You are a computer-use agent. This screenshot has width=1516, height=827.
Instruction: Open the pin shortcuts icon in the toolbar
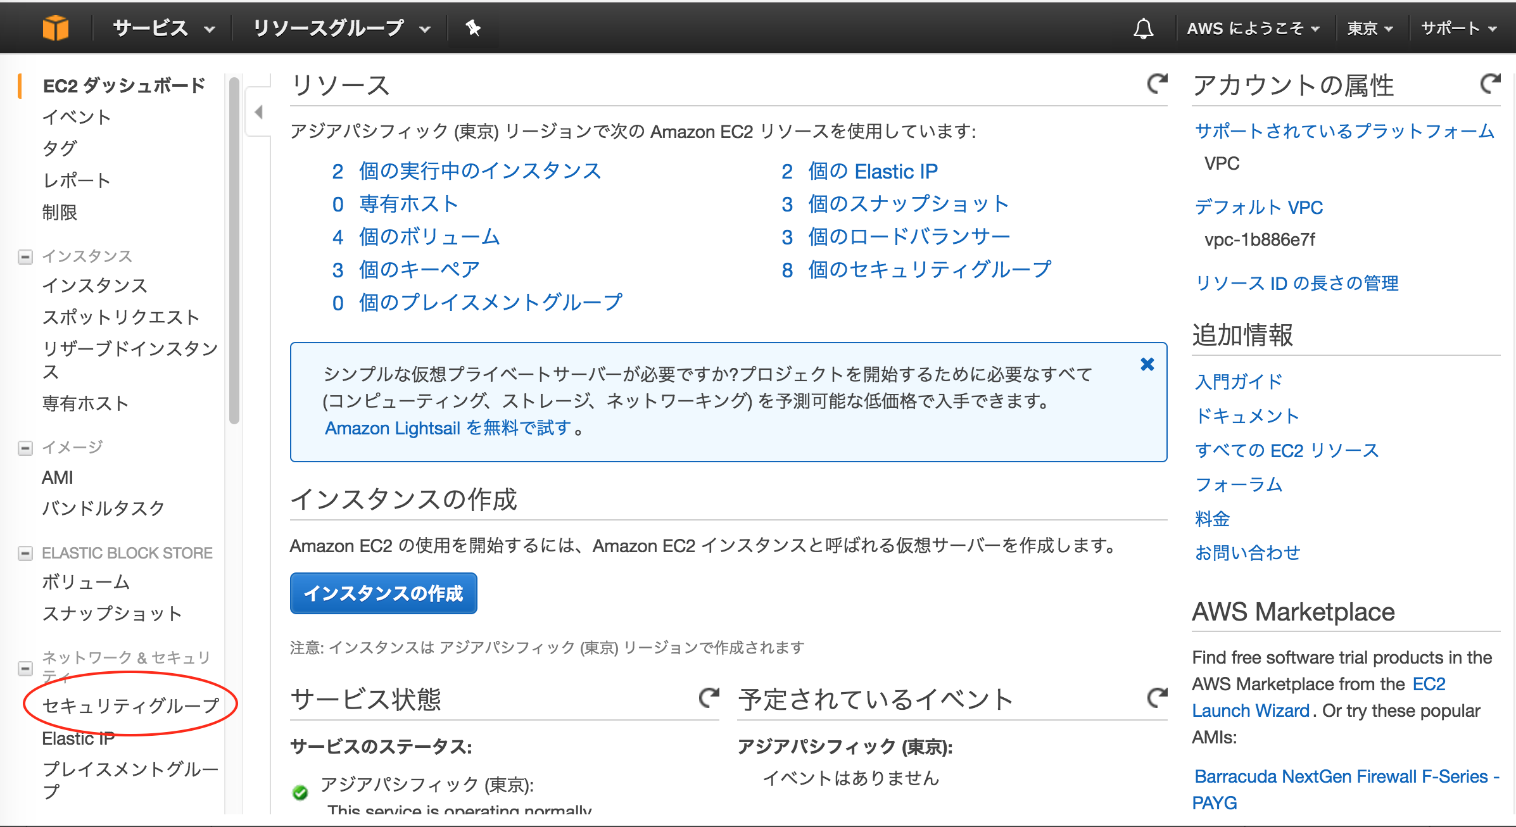click(473, 27)
